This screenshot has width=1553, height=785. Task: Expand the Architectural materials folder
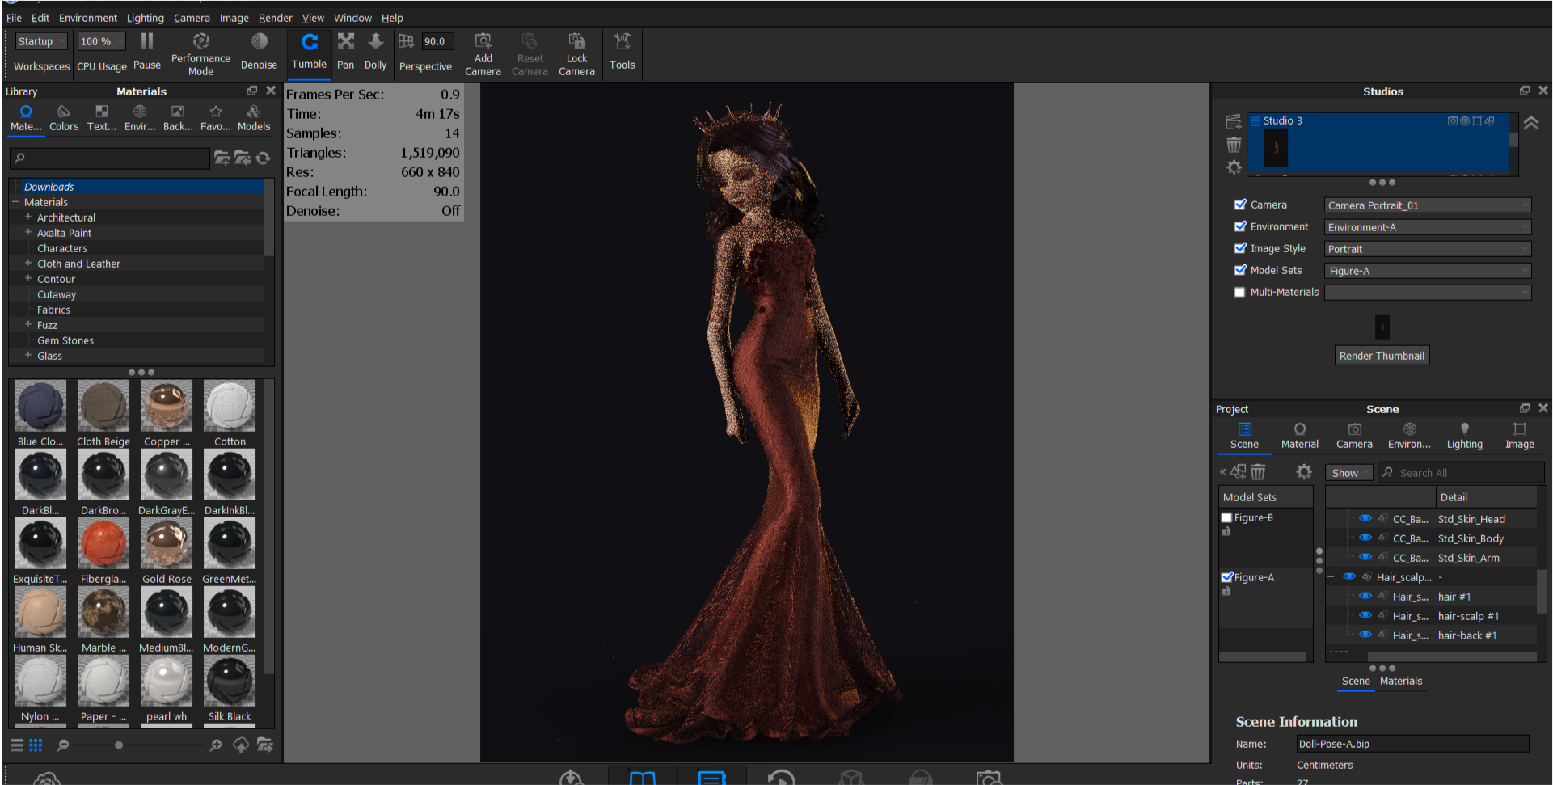click(28, 217)
